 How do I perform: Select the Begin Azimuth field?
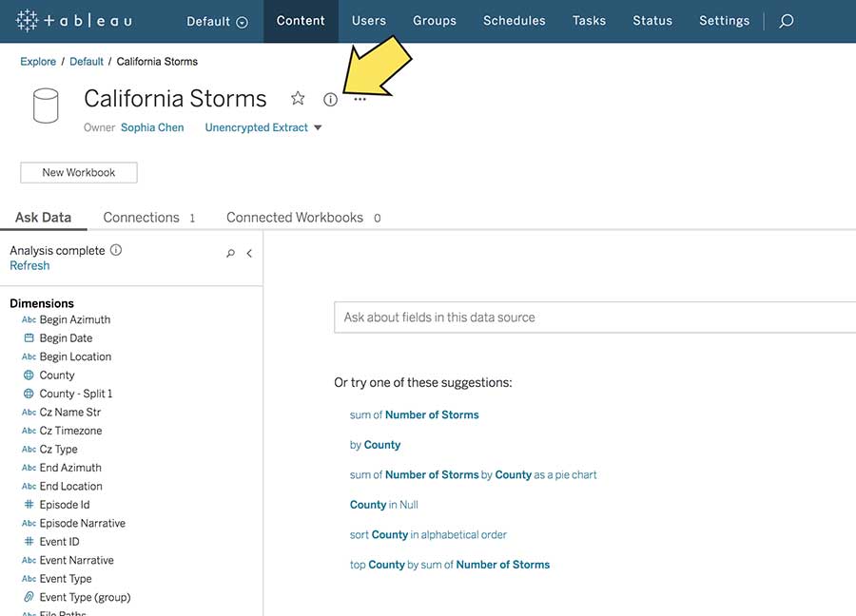point(75,319)
